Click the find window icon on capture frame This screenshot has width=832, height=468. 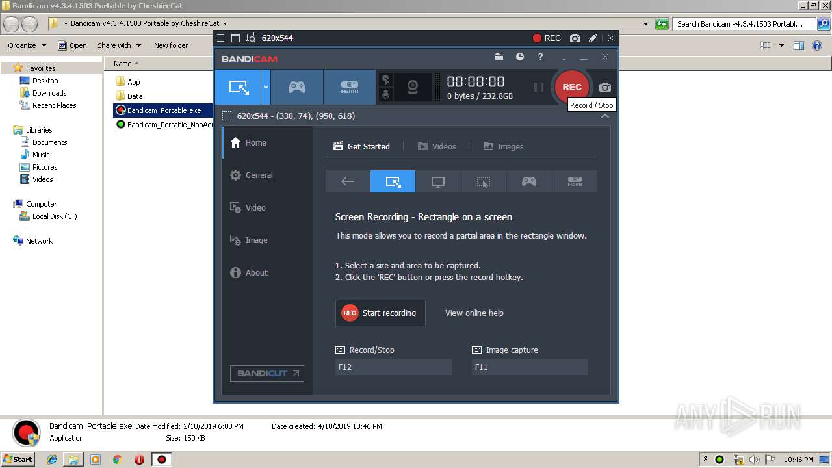(x=252, y=38)
